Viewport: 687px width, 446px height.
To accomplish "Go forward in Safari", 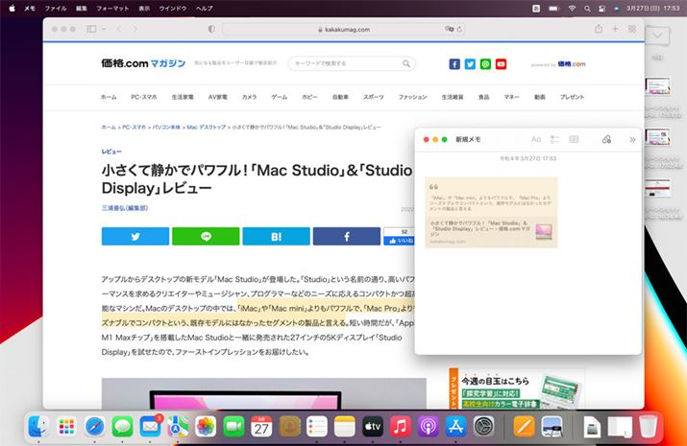I will pos(135,29).
